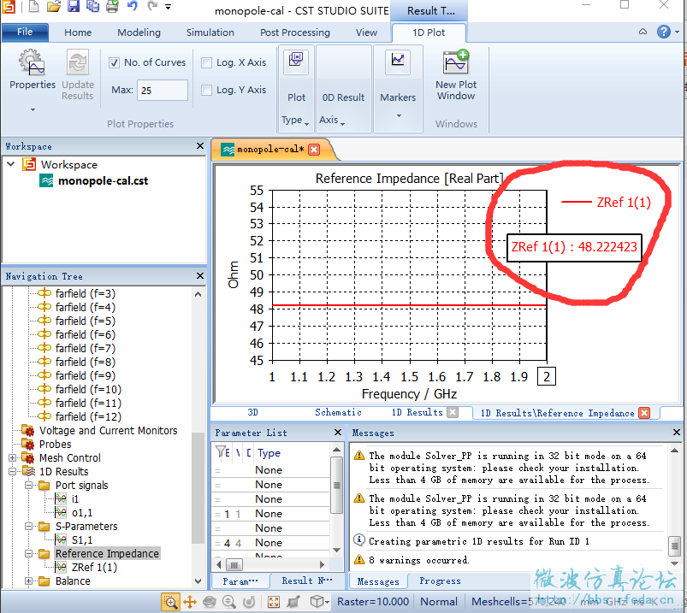
Task: Open the Plot Type dropdown
Action: coord(296,109)
